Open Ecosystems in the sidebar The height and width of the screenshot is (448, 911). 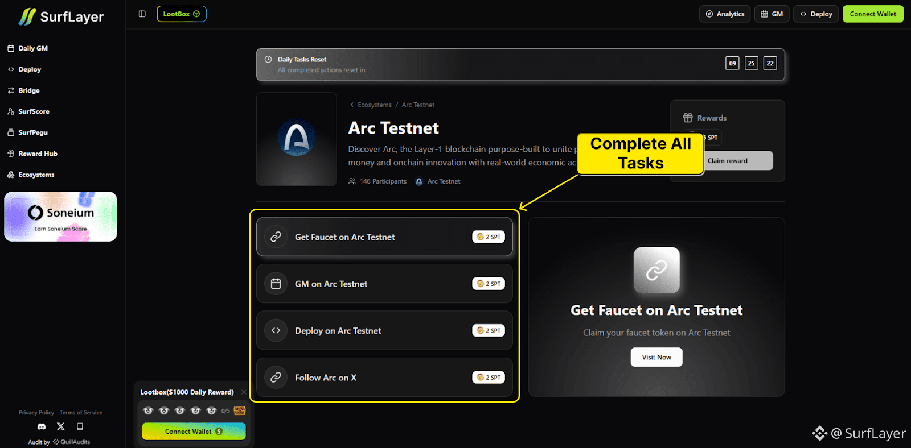coord(31,175)
